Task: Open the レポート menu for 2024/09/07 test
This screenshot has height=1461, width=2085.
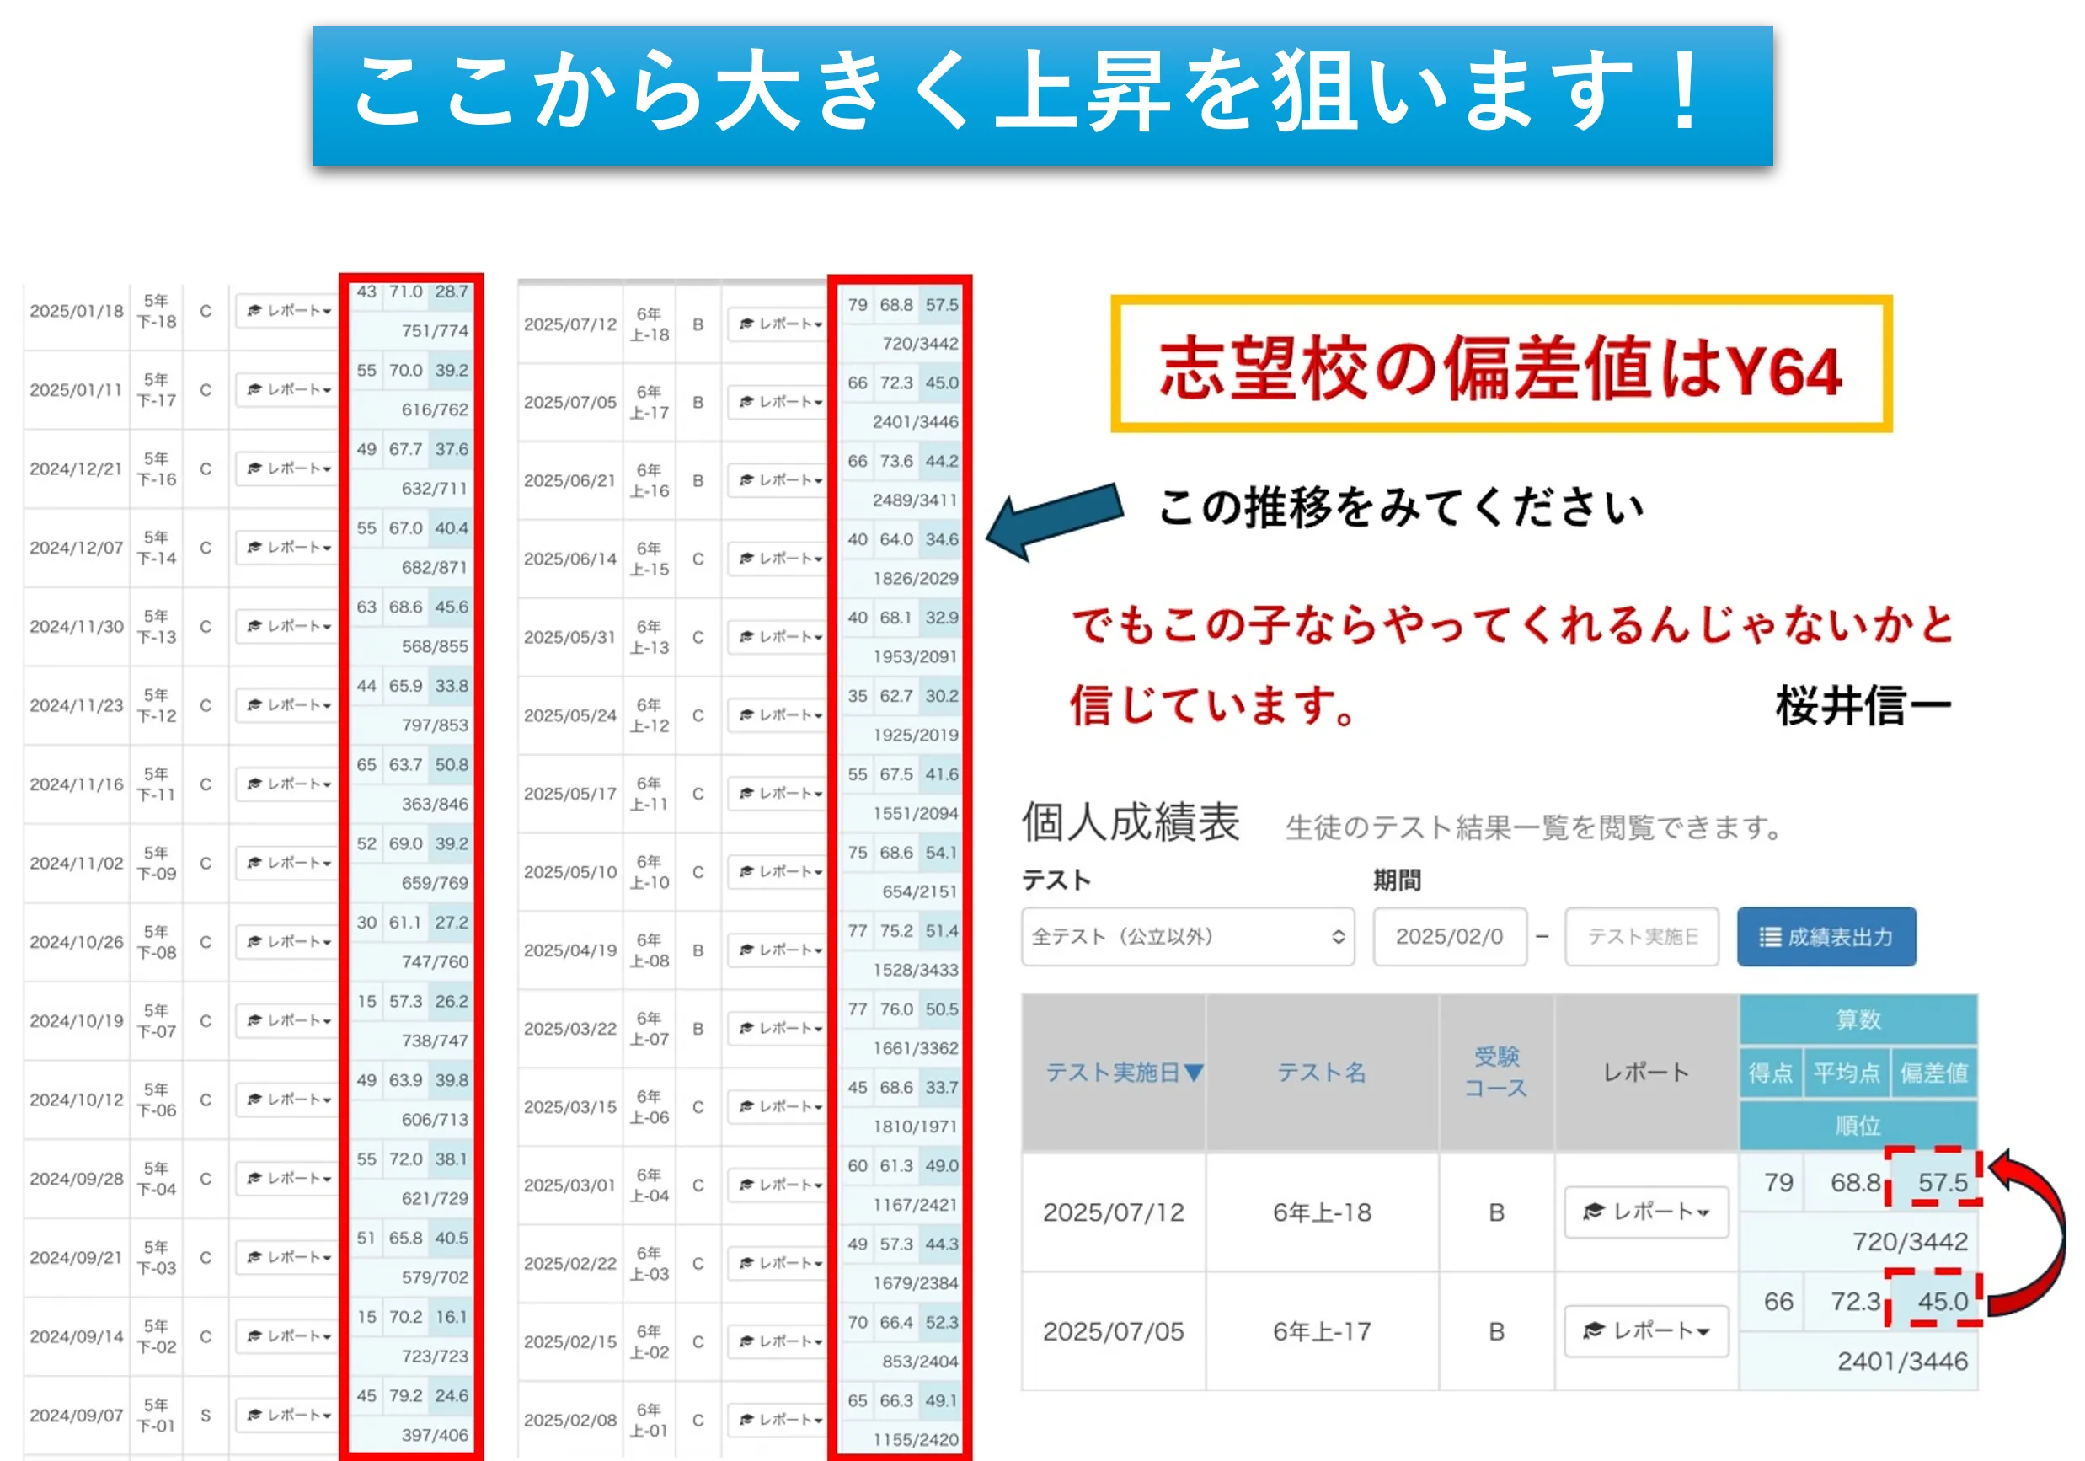Action: point(288,1415)
